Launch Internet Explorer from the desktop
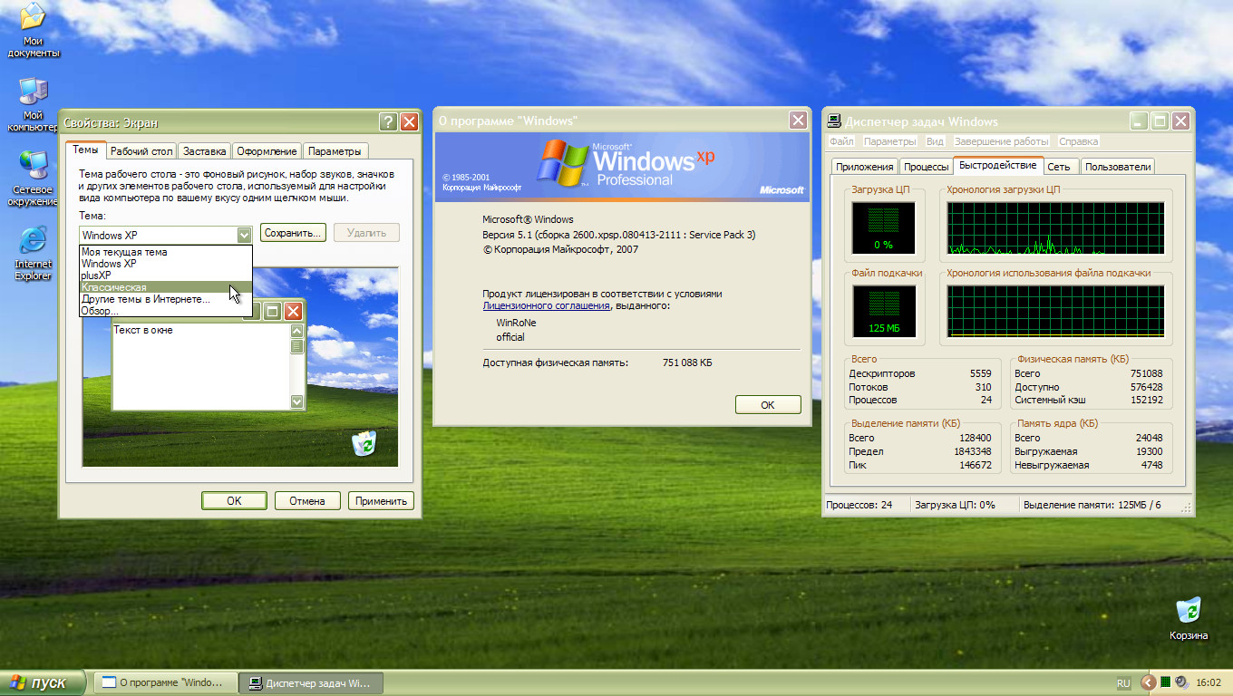1233x696 pixels. click(34, 254)
